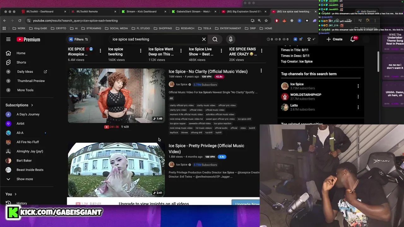
Task: Open Latto in top channels
Action: coord(294,106)
